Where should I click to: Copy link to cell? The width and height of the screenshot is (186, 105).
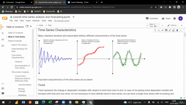[162, 30]
